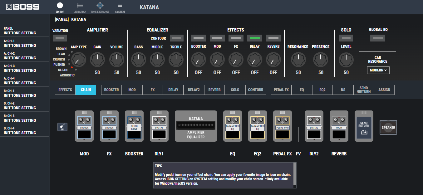Open the Pedal FX settings tab
The height and width of the screenshot is (195, 423).
[x=281, y=90]
